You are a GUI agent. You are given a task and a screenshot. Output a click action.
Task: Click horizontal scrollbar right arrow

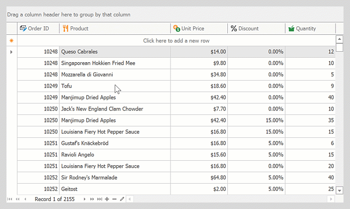click(331, 199)
